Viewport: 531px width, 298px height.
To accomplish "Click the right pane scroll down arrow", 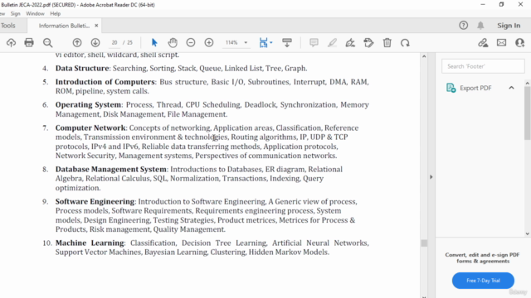I will tap(528, 233).
